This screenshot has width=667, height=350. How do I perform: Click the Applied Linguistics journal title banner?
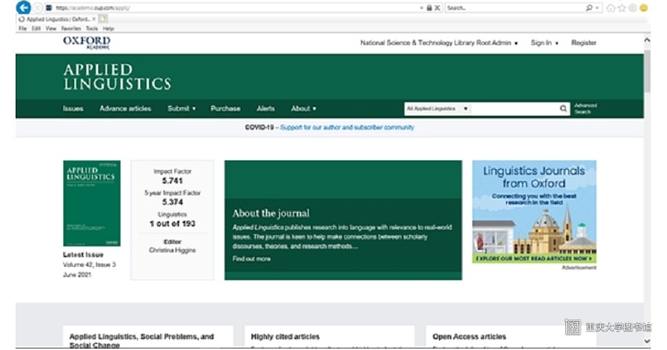pos(117,76)
